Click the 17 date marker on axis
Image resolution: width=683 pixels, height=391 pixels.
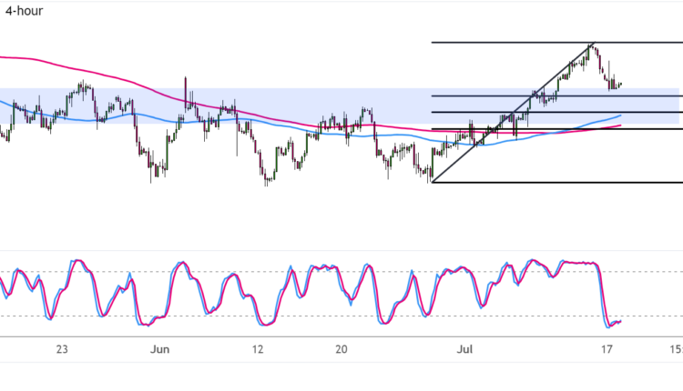pyautogui.click(x=605, y=348)
